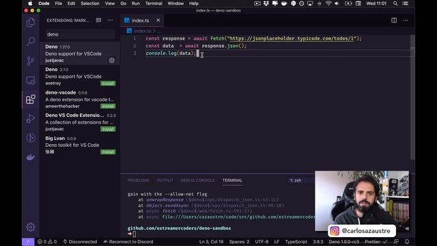Open the Manage gear in activity bar
Viewport: 437px width, 246px height.
[x=31, y=227]
